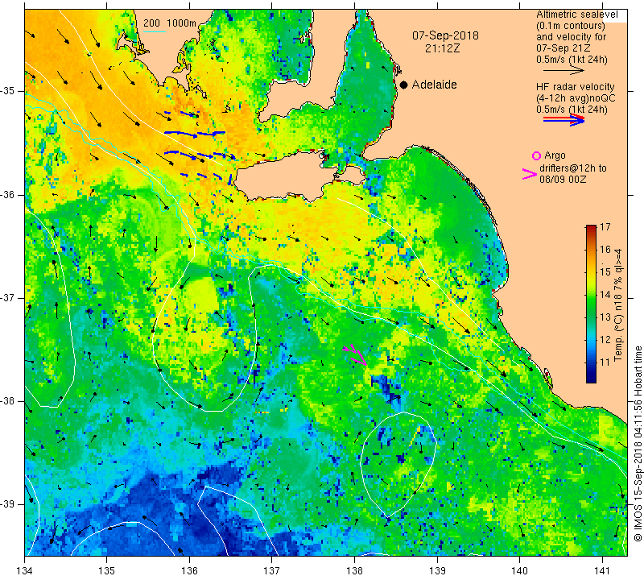
Task: Click the Adelaide city label
Action: click(x=434, y=85)
